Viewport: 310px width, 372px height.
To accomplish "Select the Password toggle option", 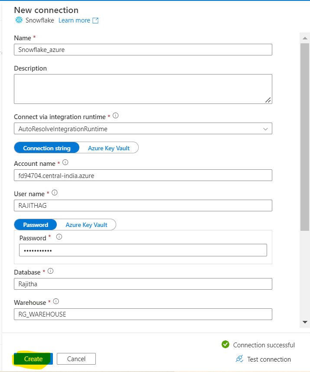I will (36, 225).
